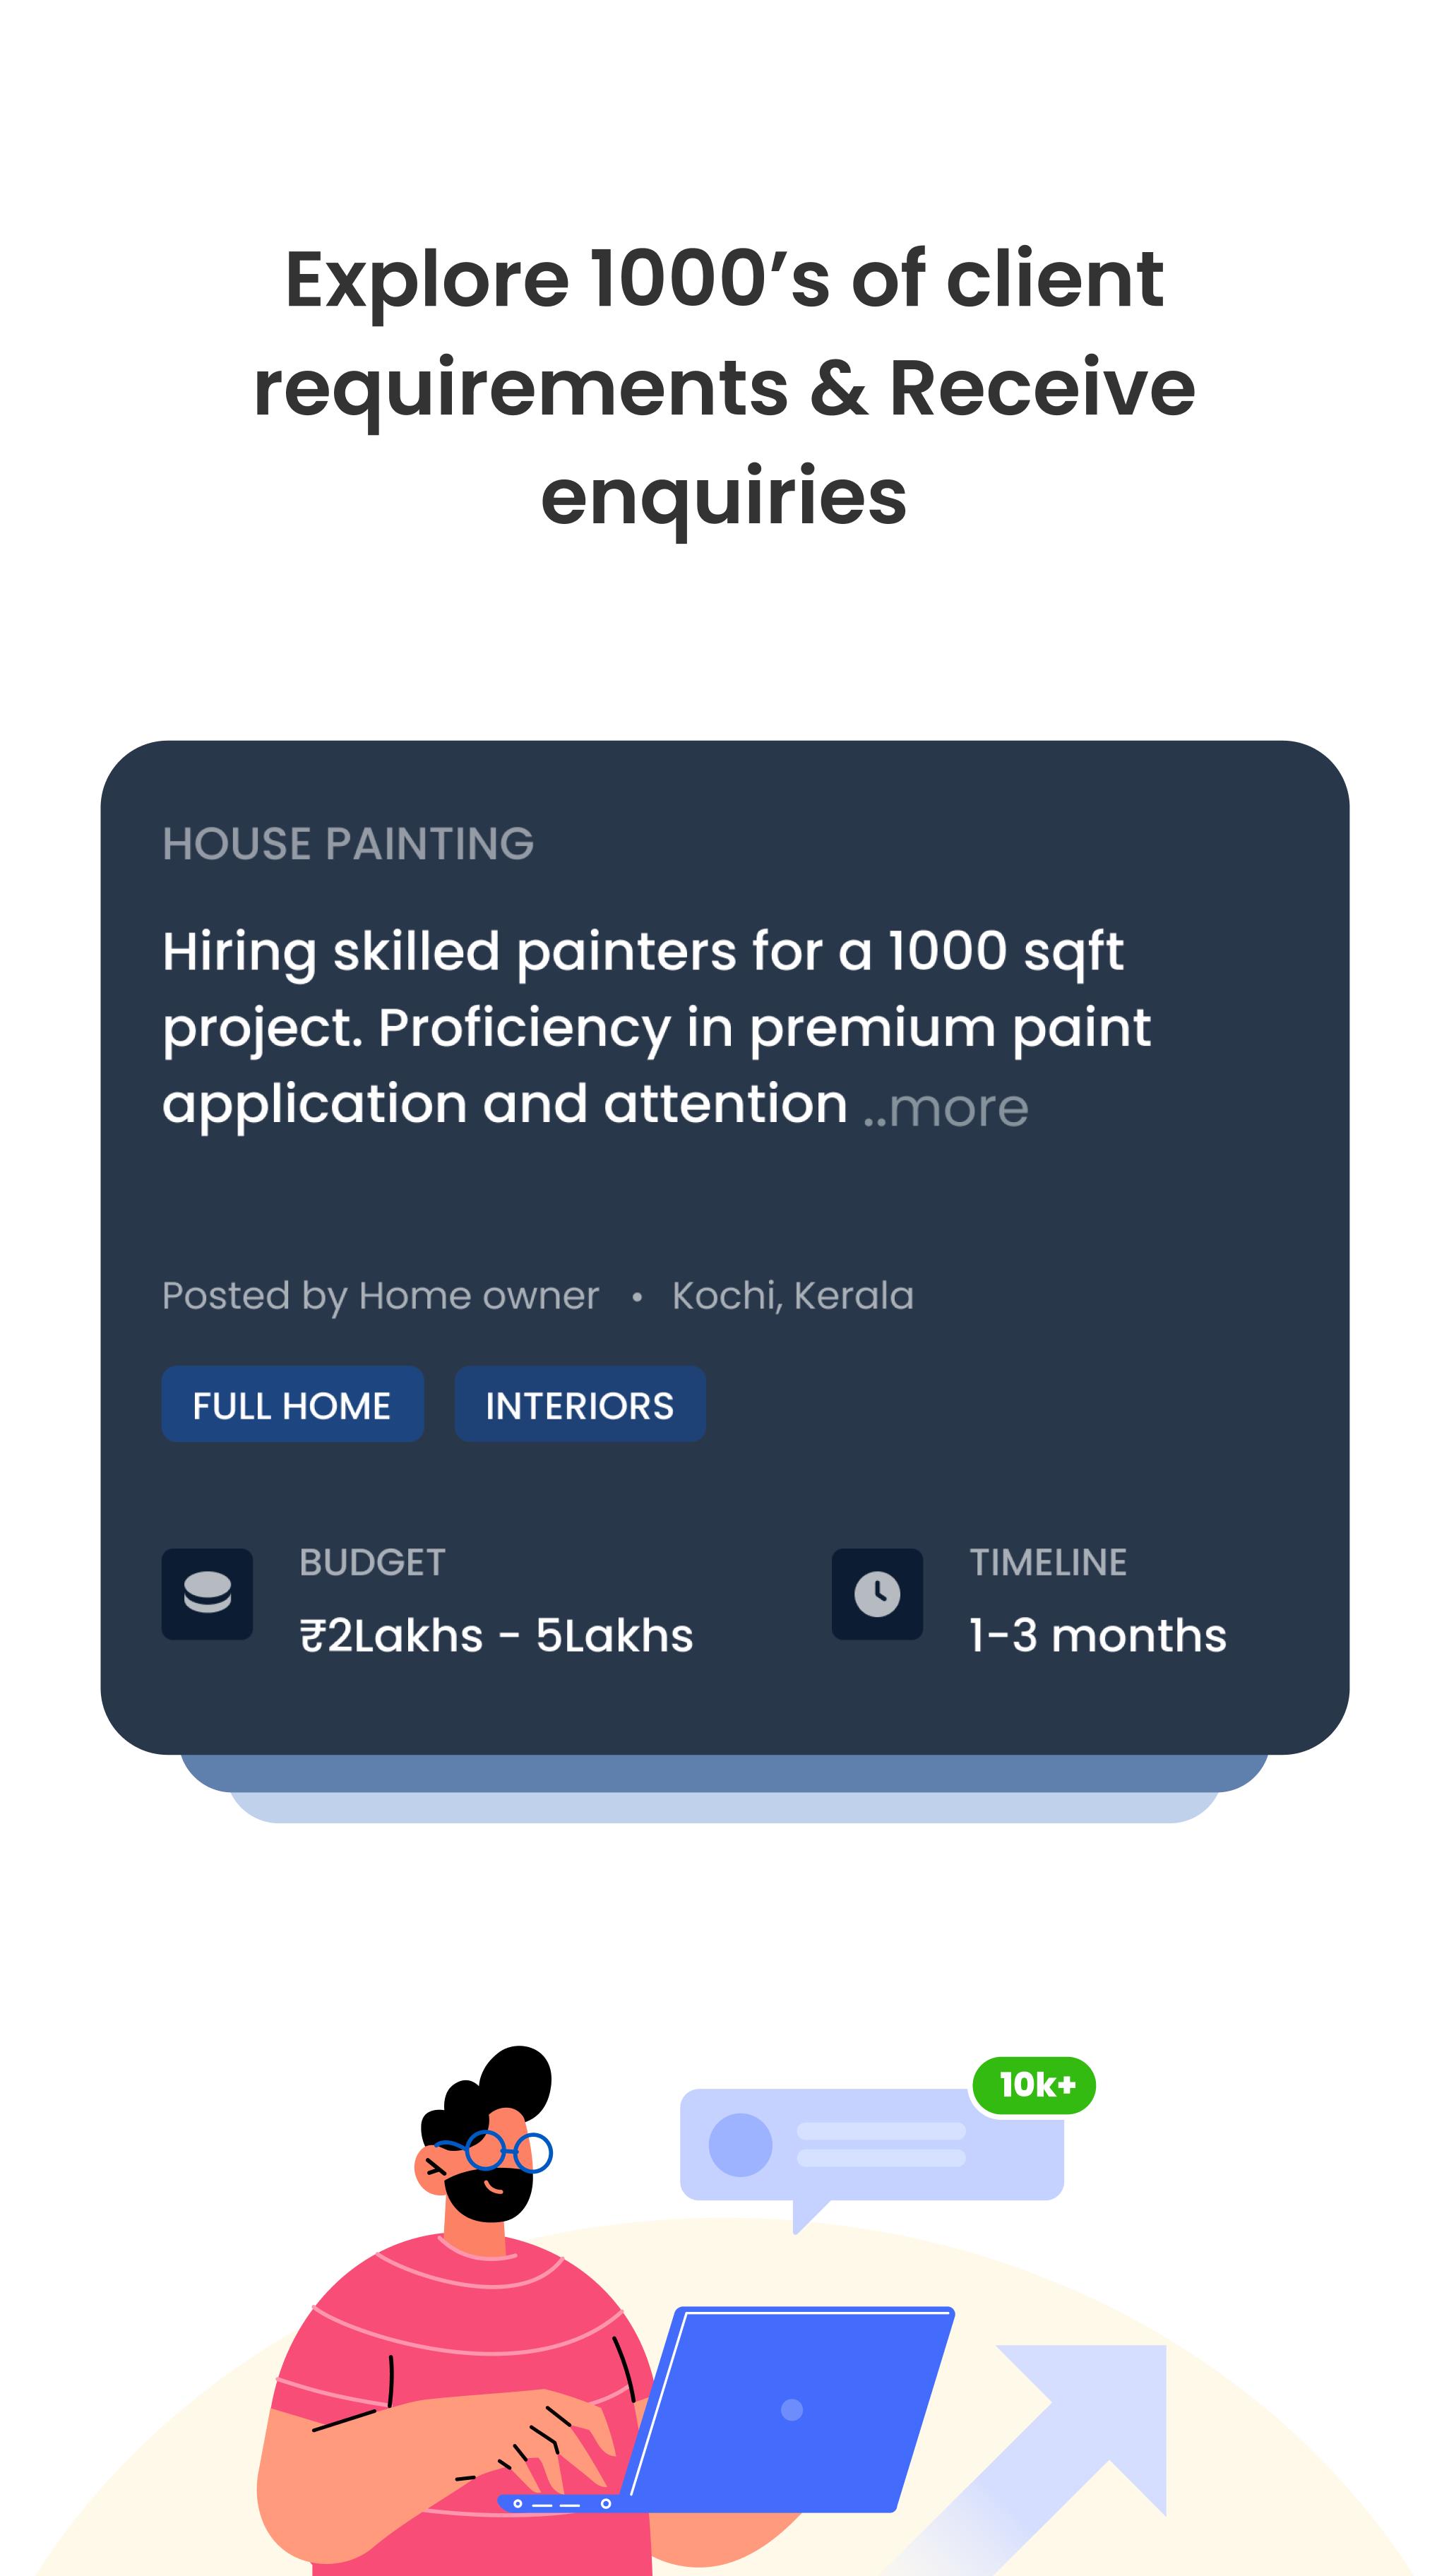Click the HOUSE PAINTING category label
The height and width of the screenshot is (2576, 1449).
point(348,844)
